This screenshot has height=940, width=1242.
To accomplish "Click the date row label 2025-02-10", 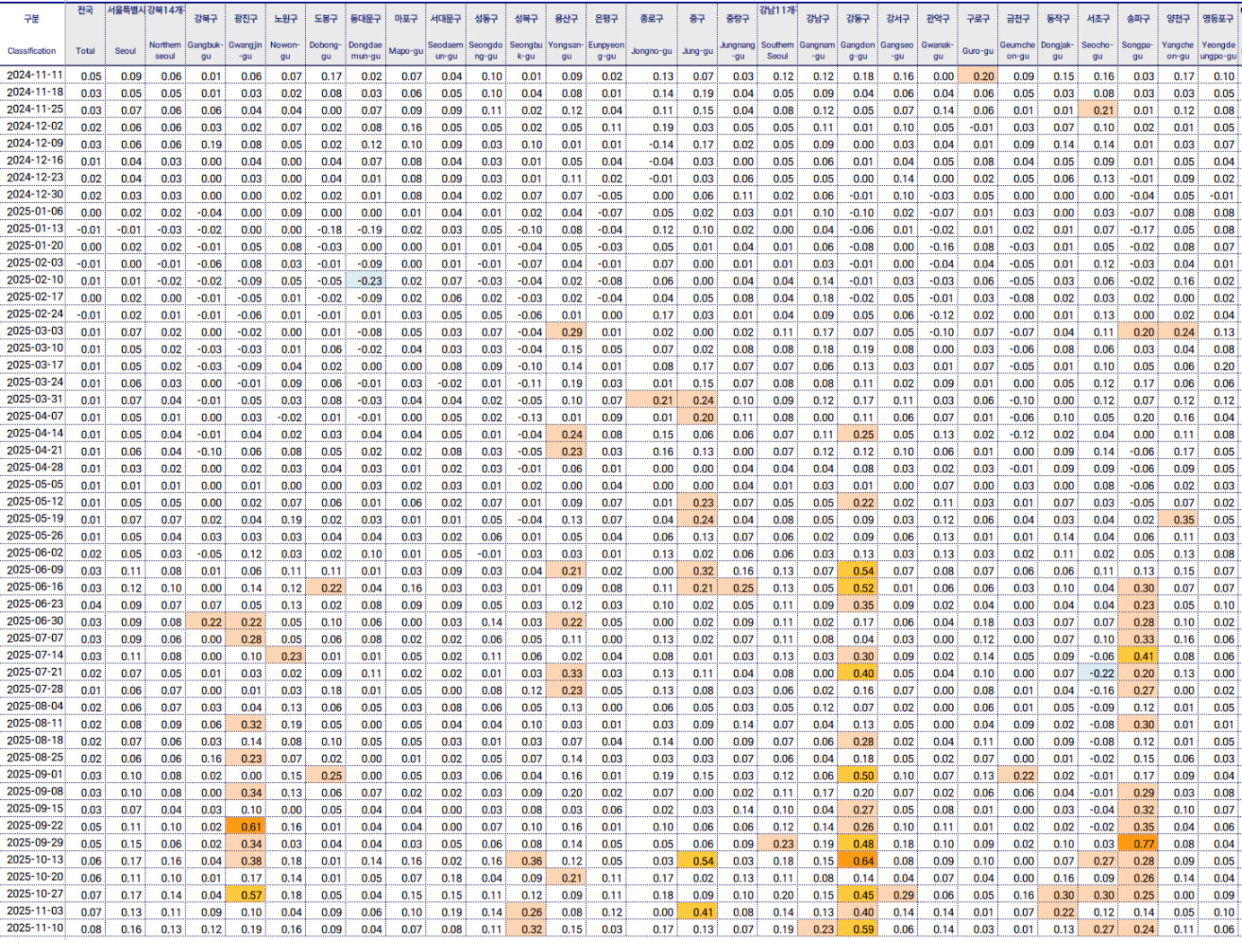I will (x=35, y=279).
